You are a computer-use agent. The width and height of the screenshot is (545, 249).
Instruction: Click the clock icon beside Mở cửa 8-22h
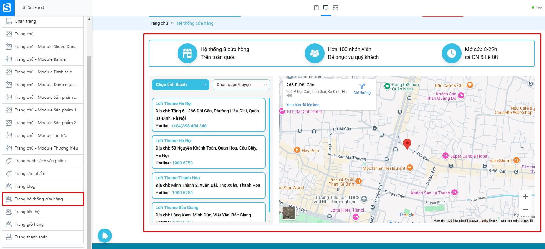451,53
